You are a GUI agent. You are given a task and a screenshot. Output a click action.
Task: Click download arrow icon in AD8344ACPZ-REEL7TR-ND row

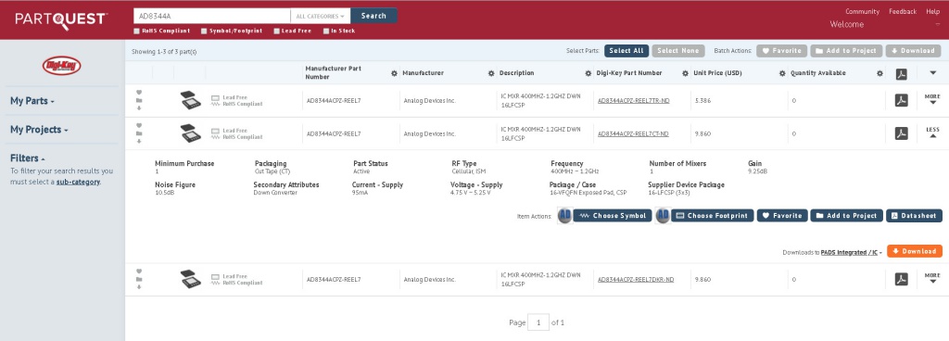click(139, 108)
